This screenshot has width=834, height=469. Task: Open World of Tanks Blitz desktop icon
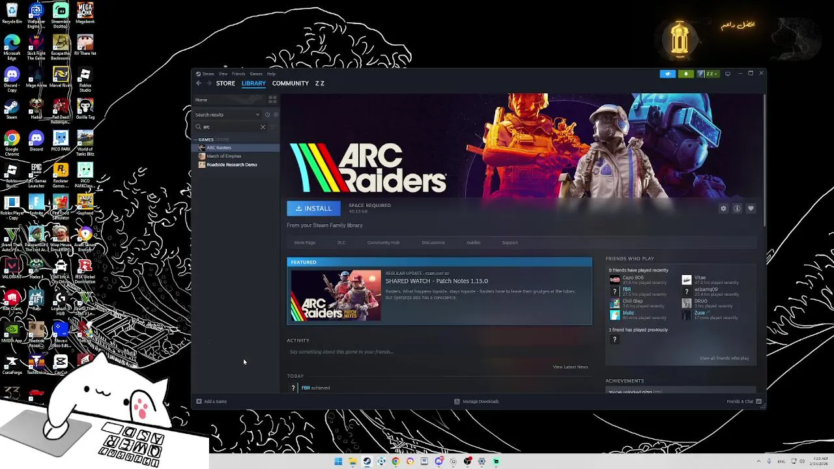(85, 144)
